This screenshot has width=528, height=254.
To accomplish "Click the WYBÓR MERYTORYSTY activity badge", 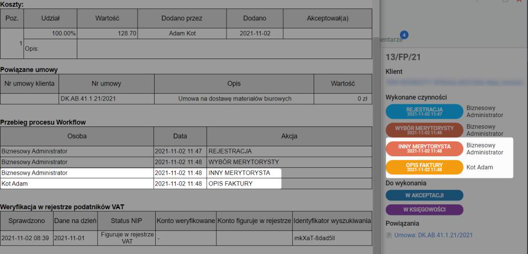I will click(424, 130).
